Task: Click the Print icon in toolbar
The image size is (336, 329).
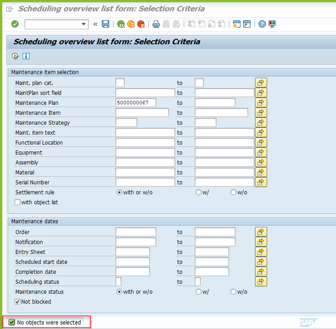Action: [156, 24]
